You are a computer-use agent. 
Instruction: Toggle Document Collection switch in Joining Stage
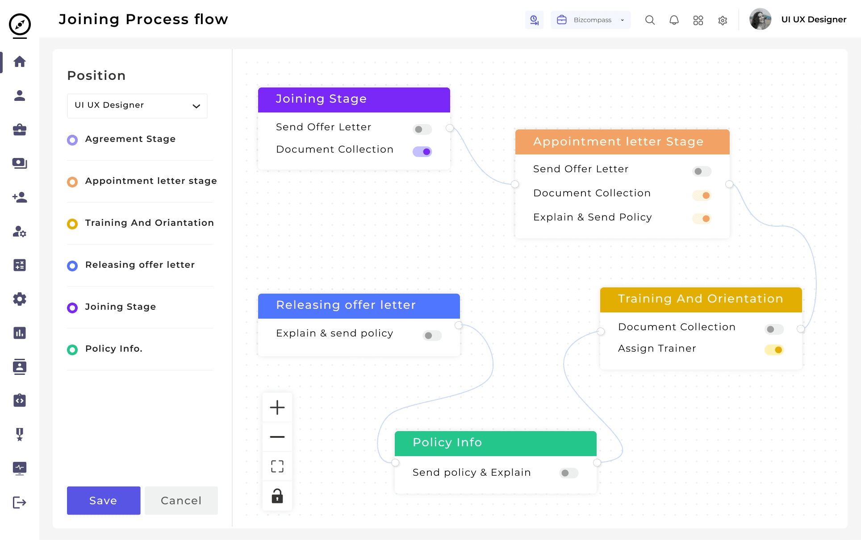[x=422, y=152]
